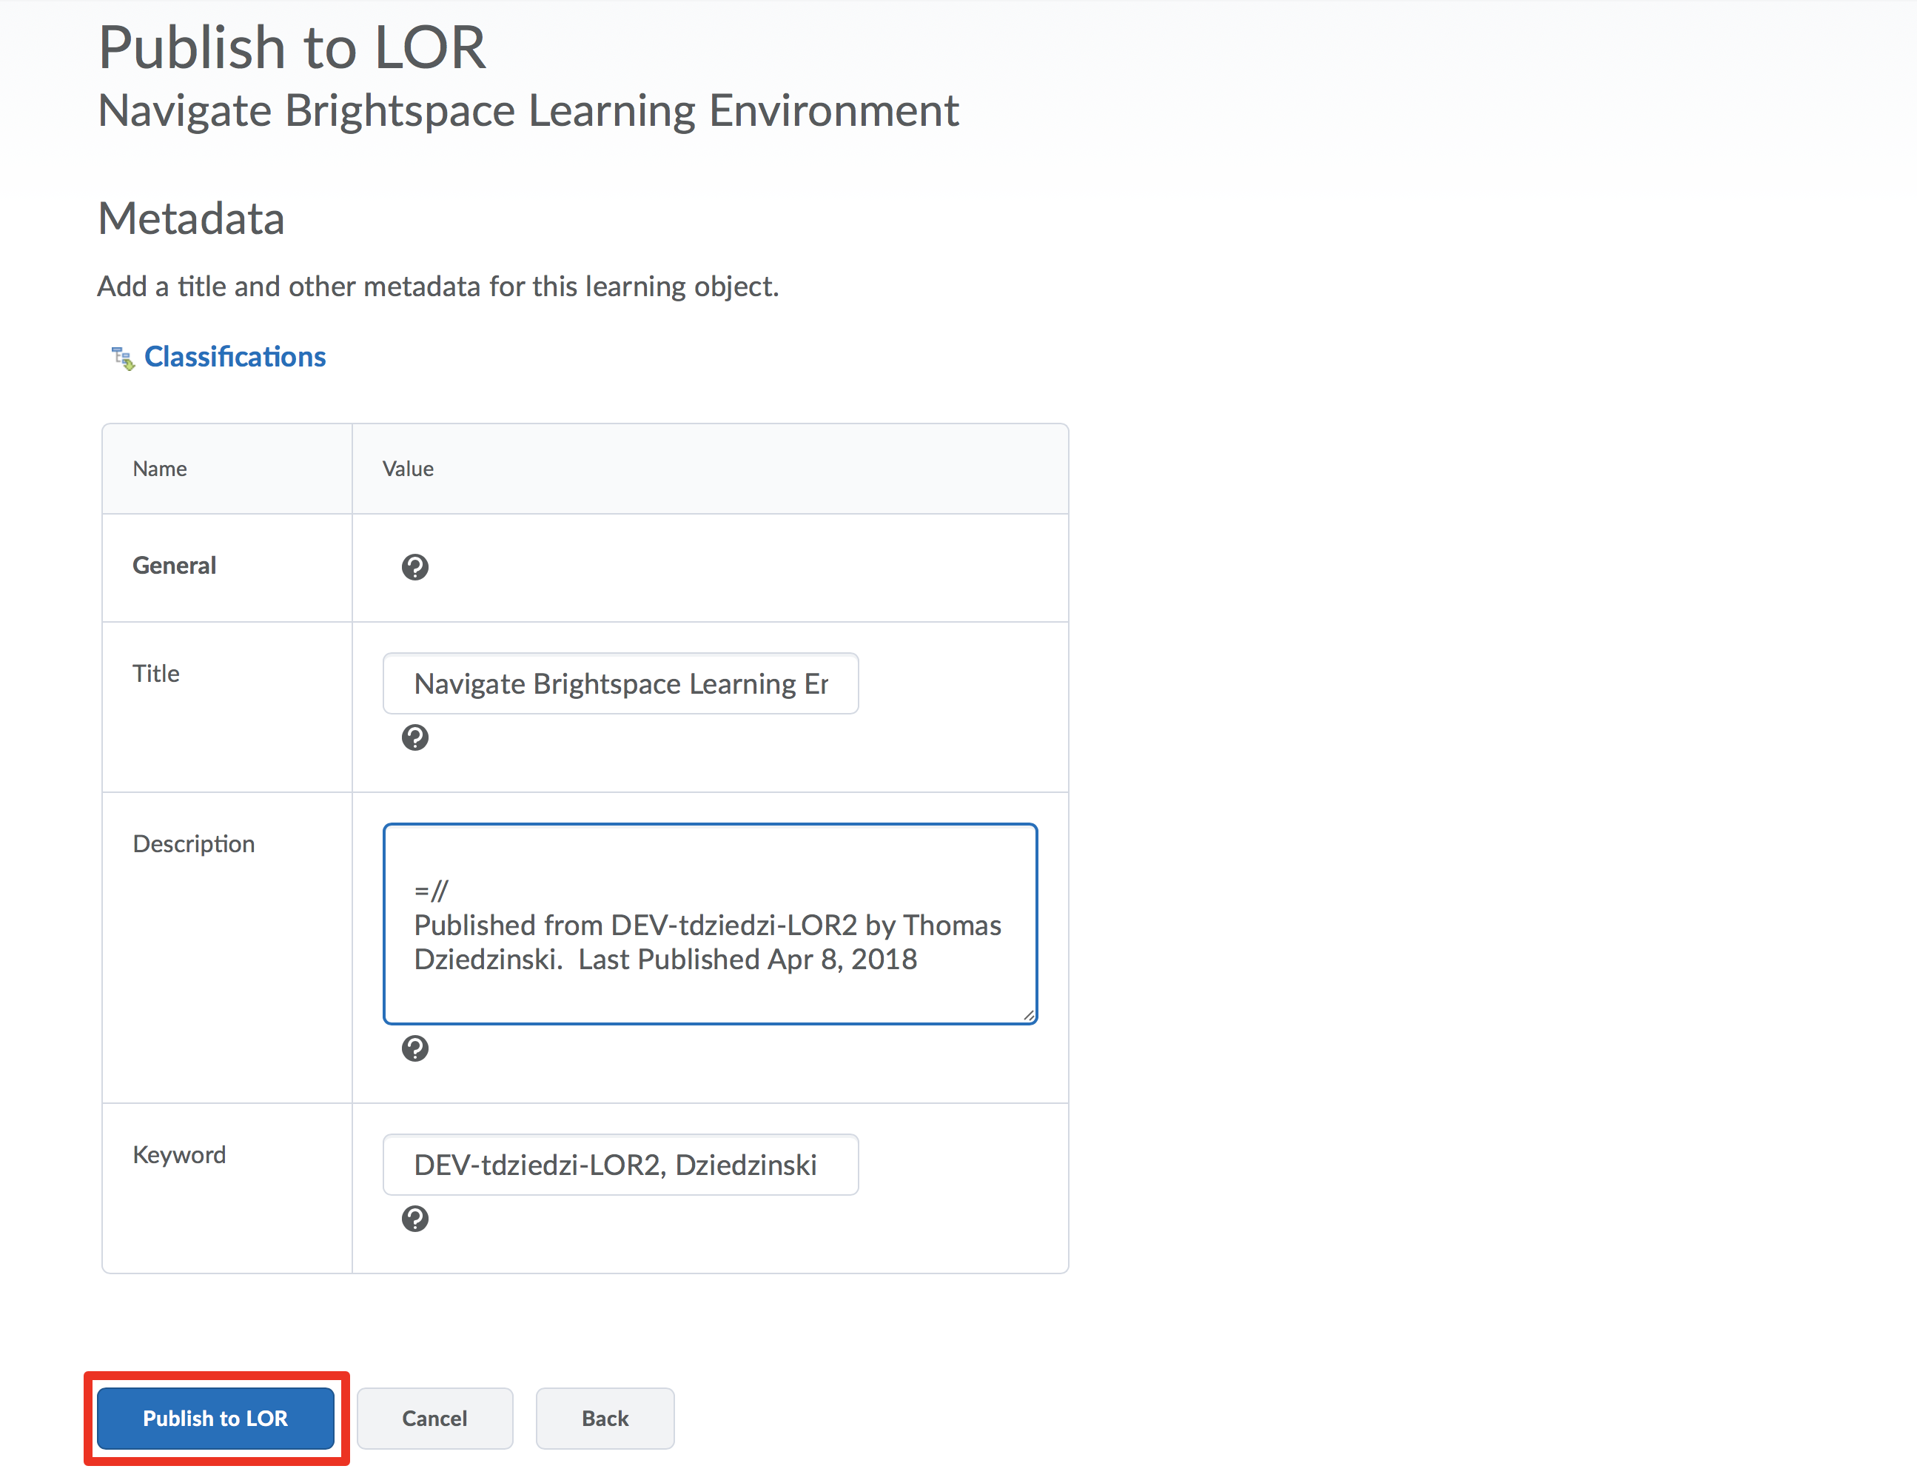
Task: Click the Keyword row label
Action: pos(179,1154)
